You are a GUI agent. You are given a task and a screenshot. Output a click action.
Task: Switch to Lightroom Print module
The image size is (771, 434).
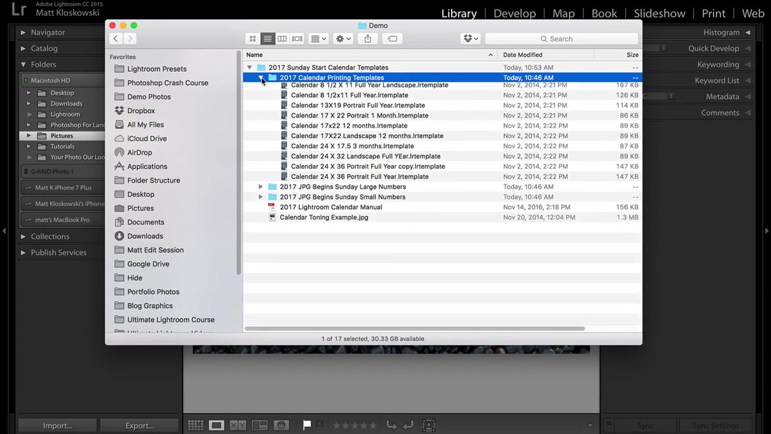pyautogui.click(x=713, y=13)
